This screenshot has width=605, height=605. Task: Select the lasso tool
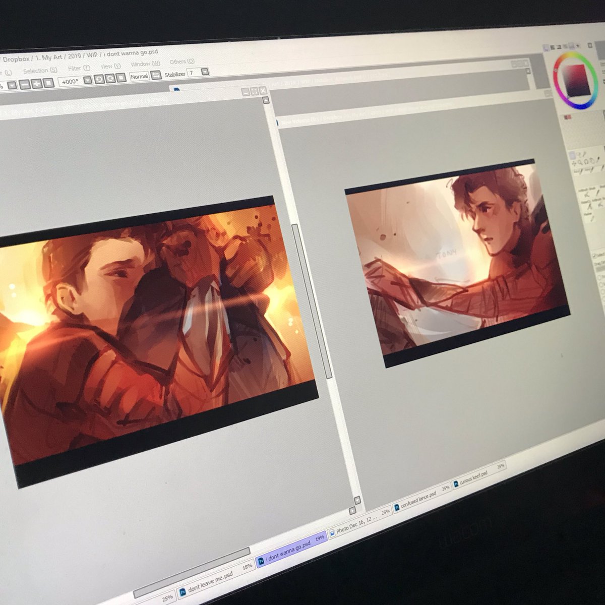point(578,154)
